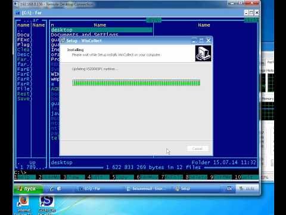
Task: Click the 'Installing' heading in Setup
Action: [75, 50]
